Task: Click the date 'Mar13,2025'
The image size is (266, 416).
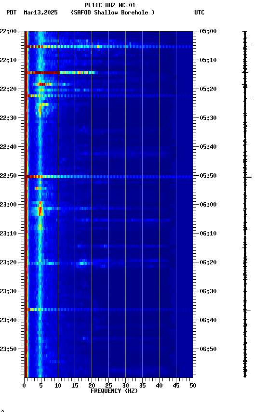Action: click(40, 13)
